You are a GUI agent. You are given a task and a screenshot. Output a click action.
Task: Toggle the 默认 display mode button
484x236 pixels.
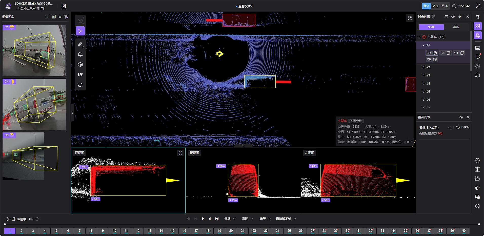tap(426, 6)
